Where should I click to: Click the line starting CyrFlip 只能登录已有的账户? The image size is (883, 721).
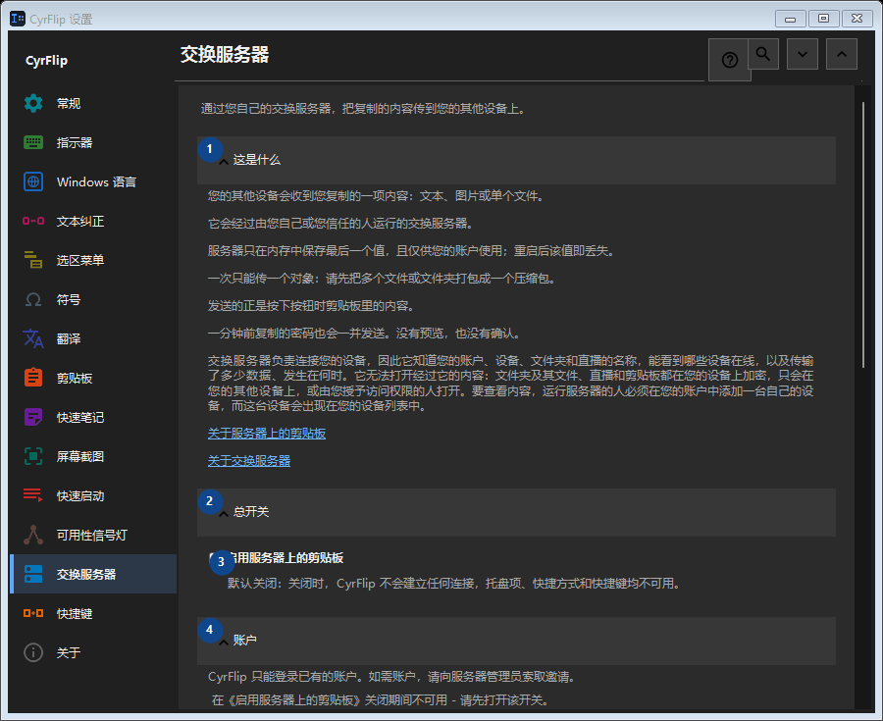click(391, 677)
